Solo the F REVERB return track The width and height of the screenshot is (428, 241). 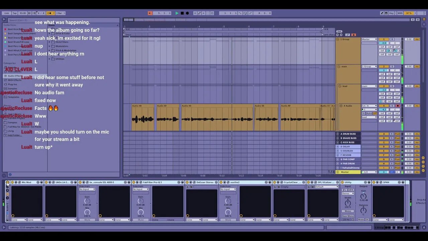point(392,155)
